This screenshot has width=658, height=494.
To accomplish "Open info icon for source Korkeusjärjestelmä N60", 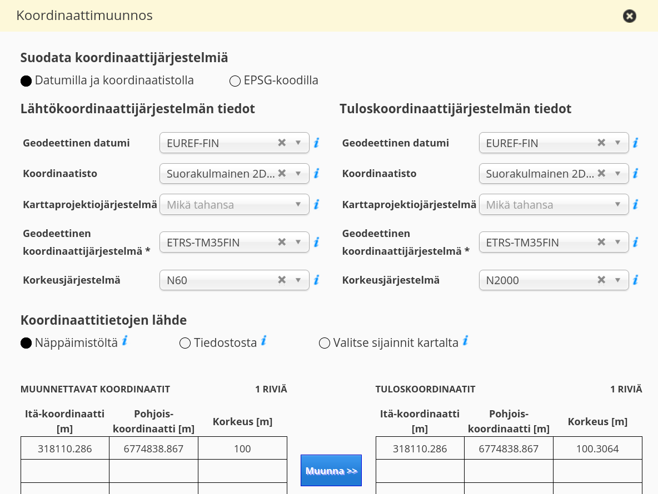I will coord(316,280).
